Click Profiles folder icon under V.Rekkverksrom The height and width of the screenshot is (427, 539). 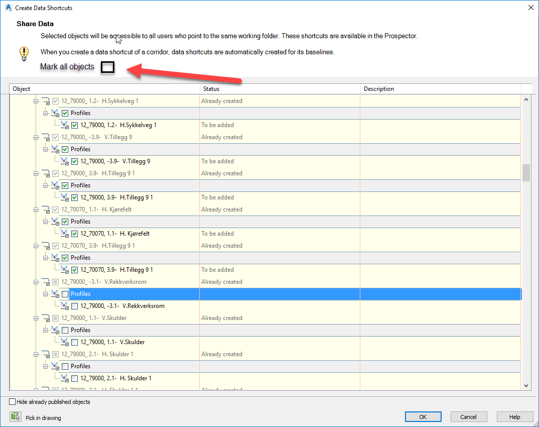[x=55, y=294]
